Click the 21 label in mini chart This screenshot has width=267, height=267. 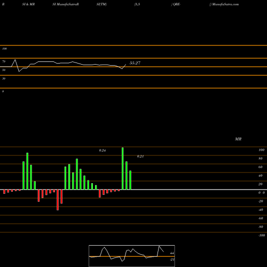coord(172,260)
